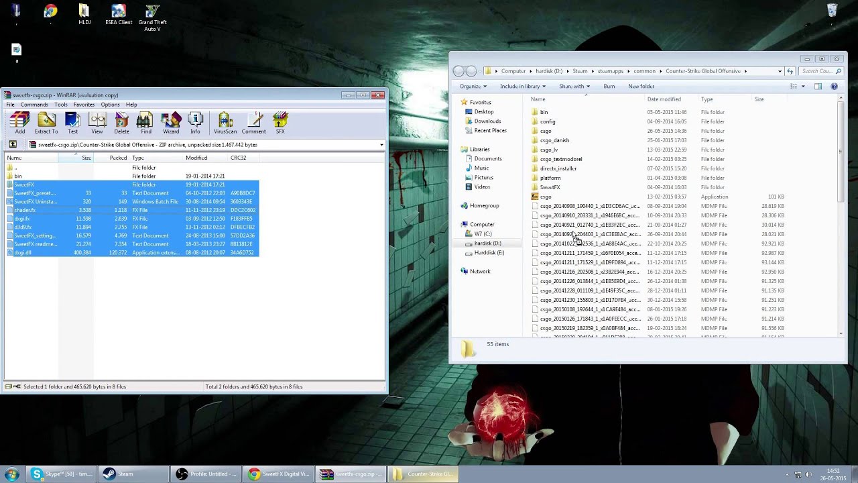Open the Explorer help question-mark icon
The width and height of the screenshot is (858, 483).
click(834, 86)
